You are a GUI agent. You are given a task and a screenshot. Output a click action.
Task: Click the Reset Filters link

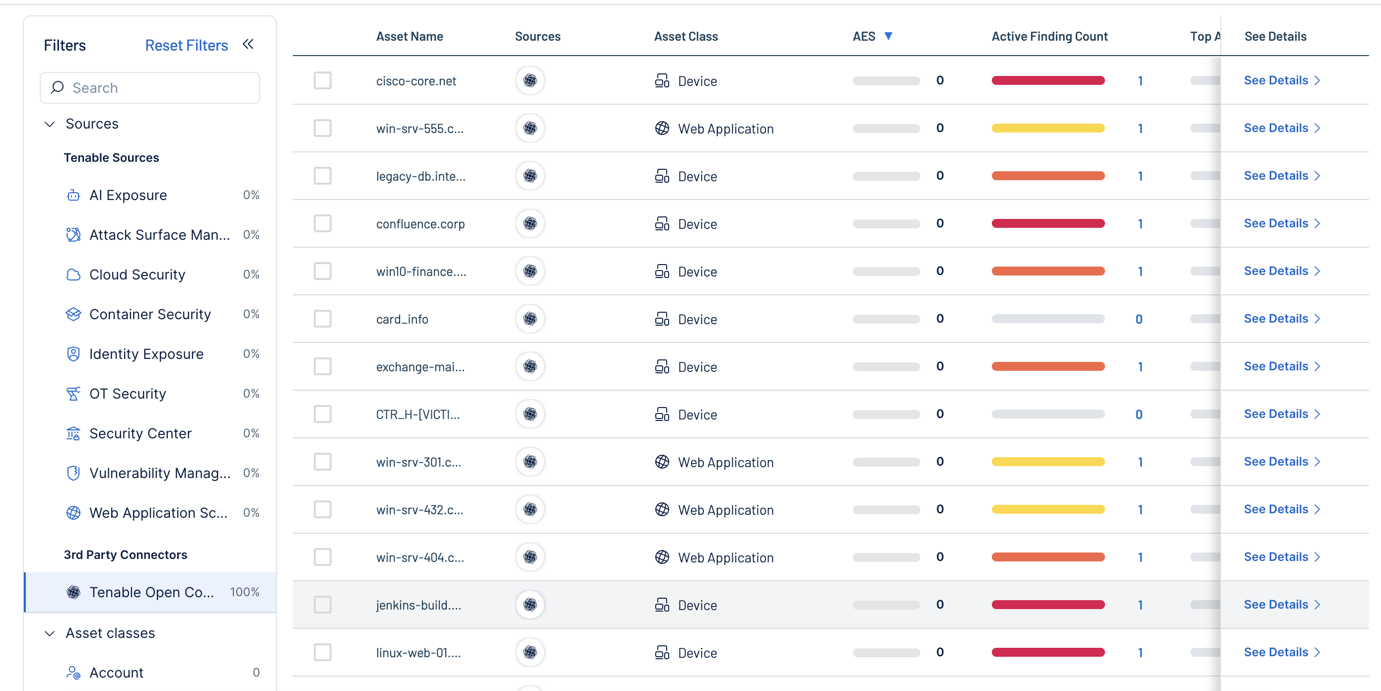coord(186,45)
